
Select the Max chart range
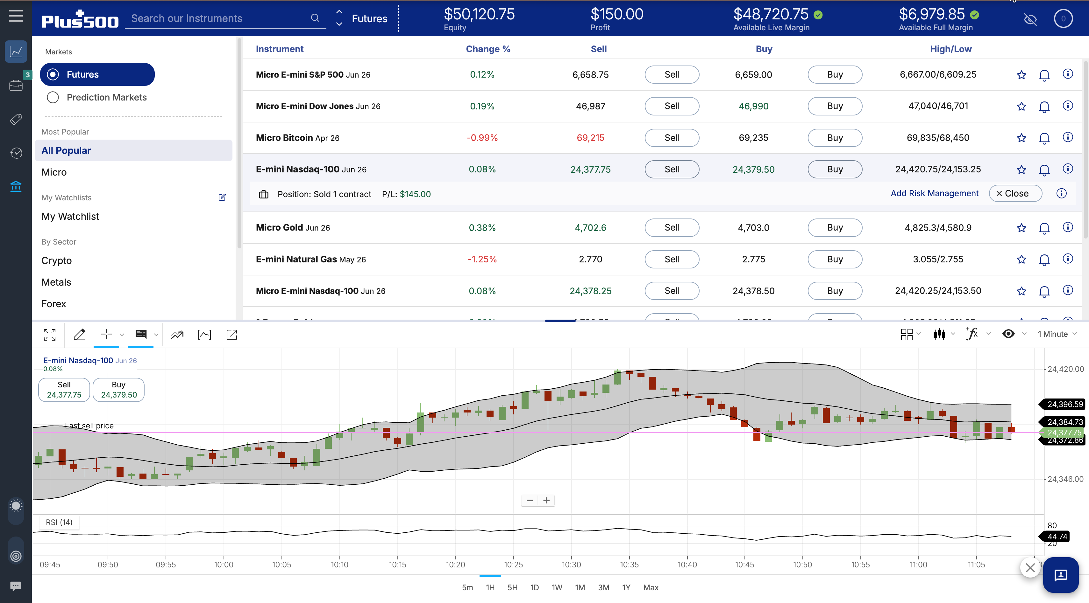pos(651,587)
